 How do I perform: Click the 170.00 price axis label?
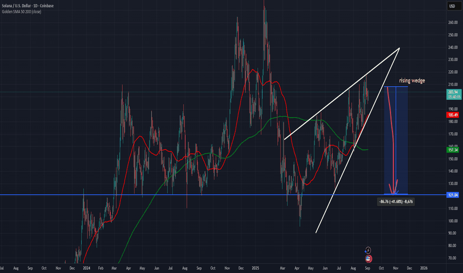[453, 134]
